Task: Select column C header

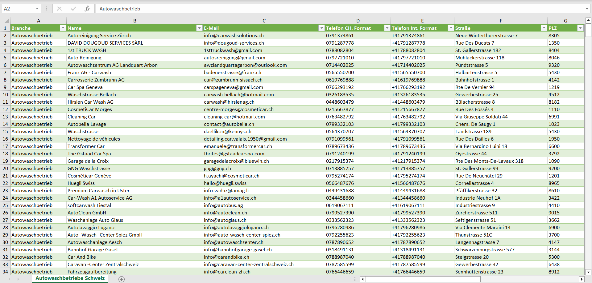Action: (264, 21)
